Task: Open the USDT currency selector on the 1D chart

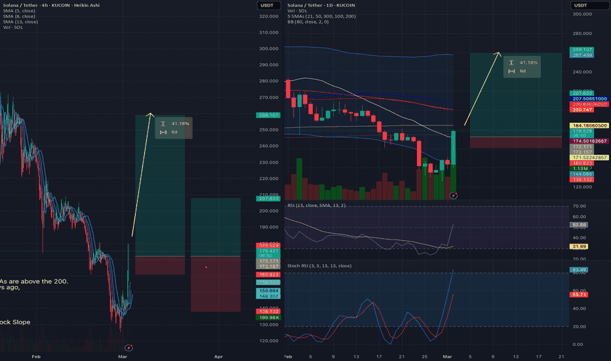Action: click(x=589, y=5)
